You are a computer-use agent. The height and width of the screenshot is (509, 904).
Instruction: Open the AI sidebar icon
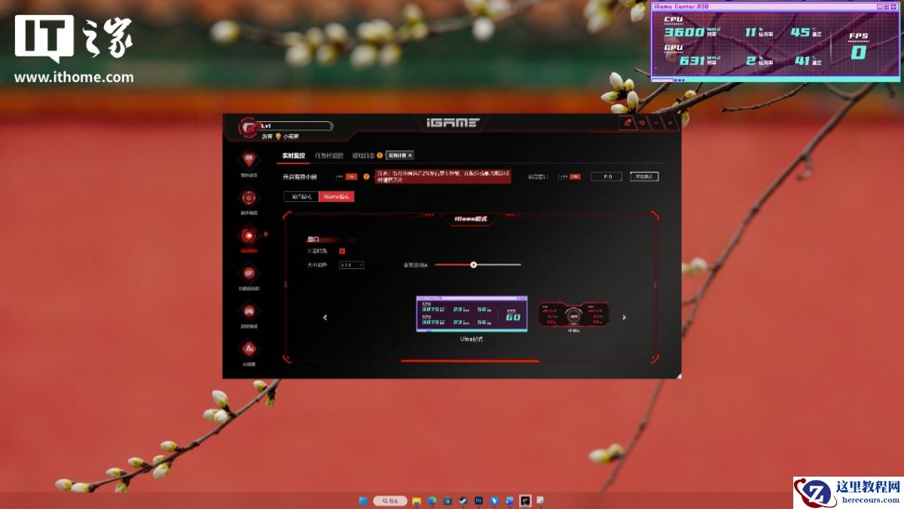[249, 348]
